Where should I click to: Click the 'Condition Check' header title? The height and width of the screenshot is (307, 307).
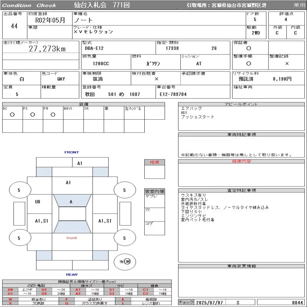coord(29,5)
